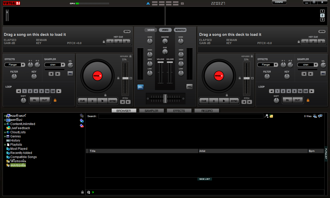Enable PFL on the left mixer channel
330x198 pixels.
pos(141,87)
